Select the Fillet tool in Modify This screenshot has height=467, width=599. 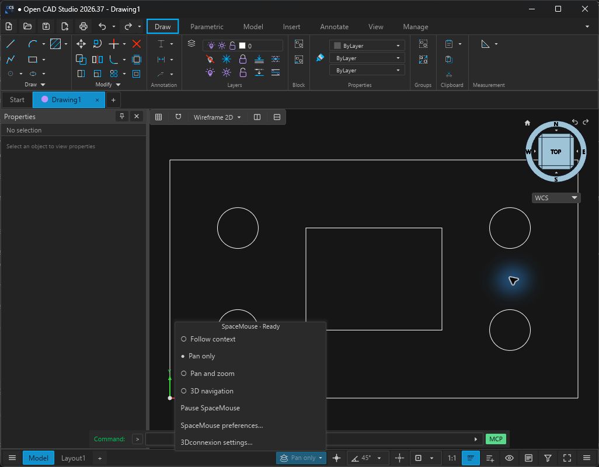(x=113, y=60)
